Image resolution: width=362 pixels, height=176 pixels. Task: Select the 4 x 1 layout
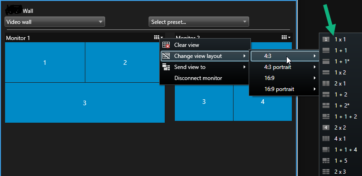341,138
